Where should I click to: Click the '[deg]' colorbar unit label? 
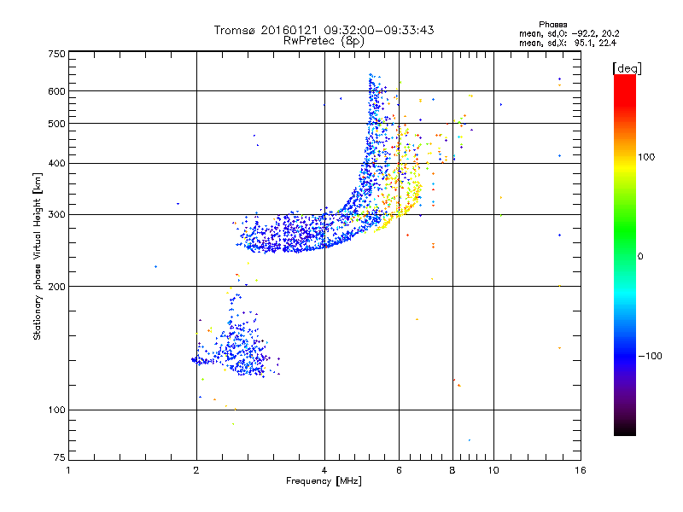click(x=627, y=68)
